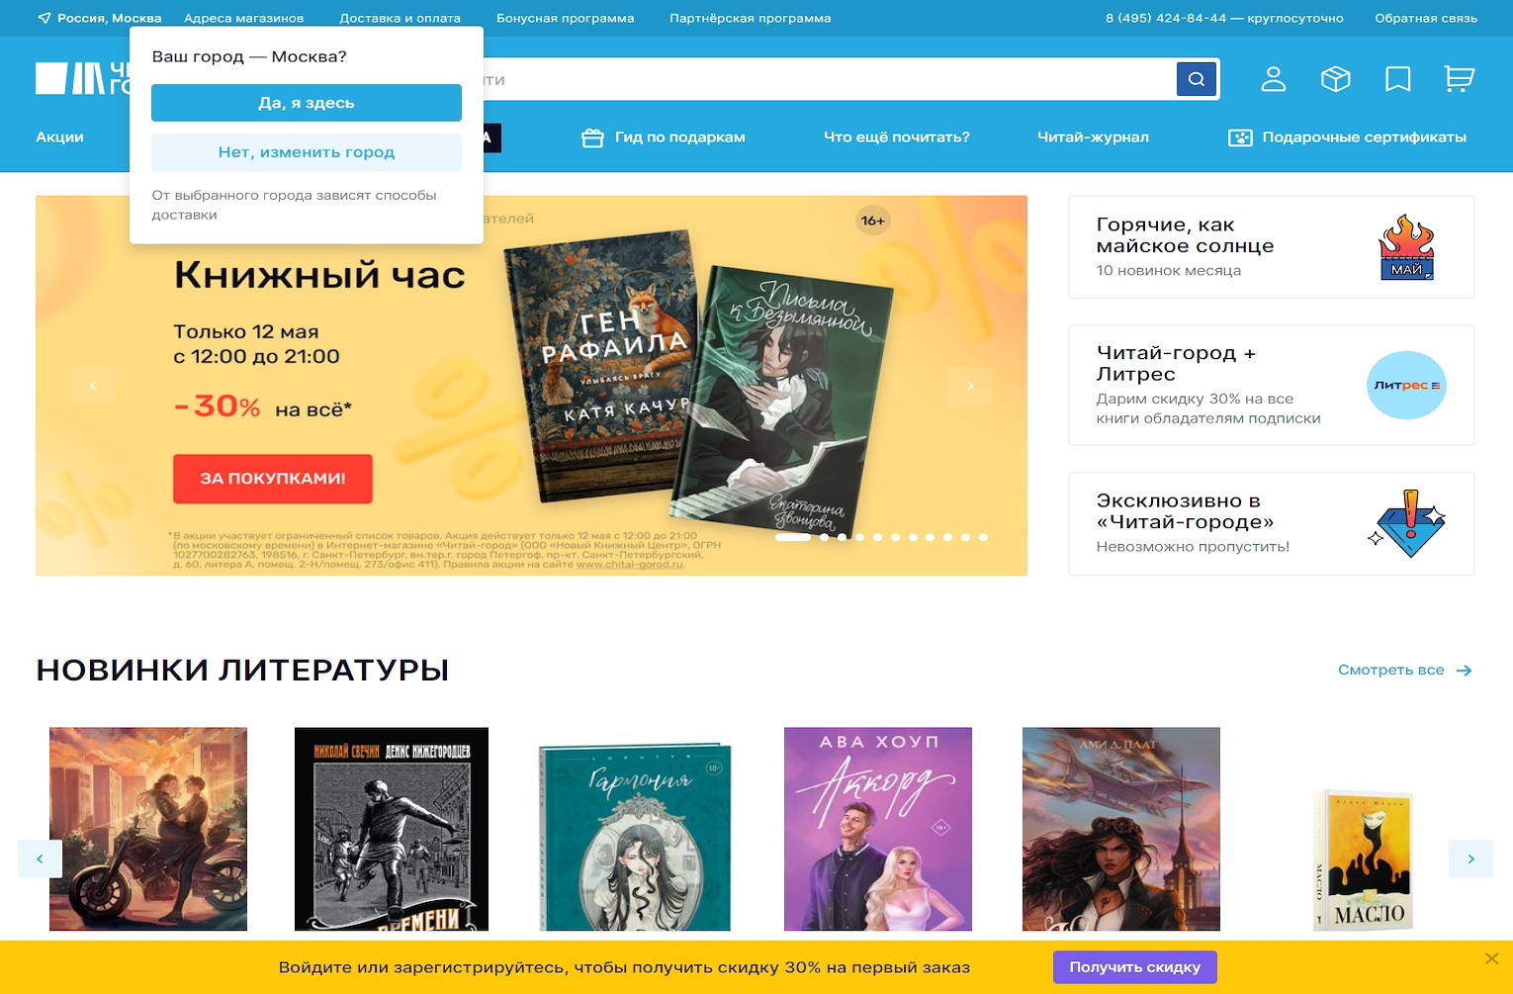Open Доставка и оплата
Viewport: 1513px width, 994px height.
400,18
